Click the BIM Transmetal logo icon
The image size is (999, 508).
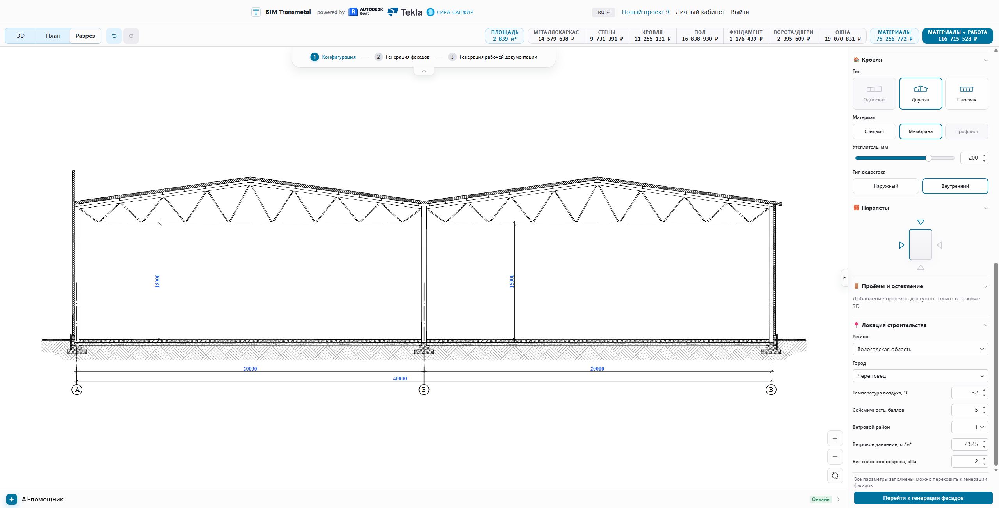coord(256,12)
